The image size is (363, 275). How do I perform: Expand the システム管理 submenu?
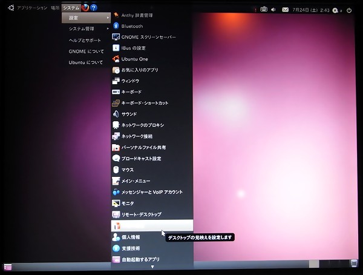pyautogui.click(x=86, y=29)
